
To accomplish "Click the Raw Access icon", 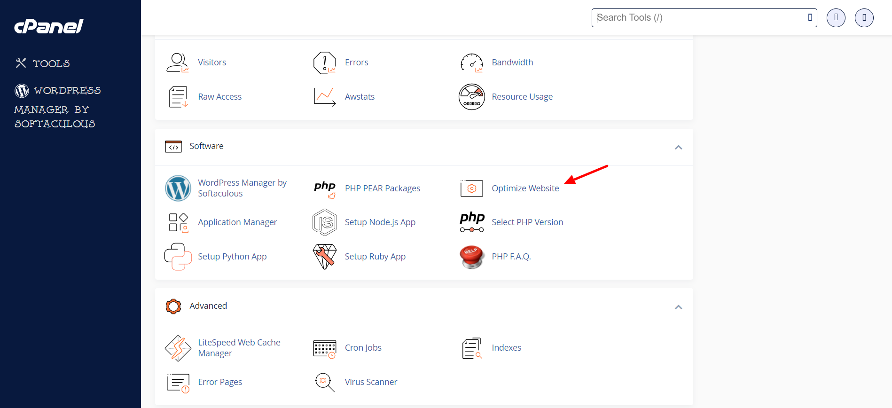I will 178,97.
